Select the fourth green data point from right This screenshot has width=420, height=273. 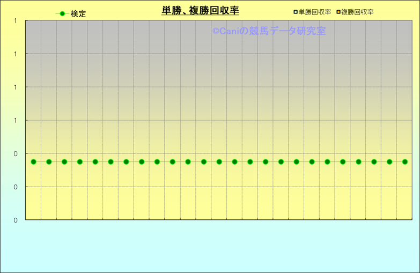[x=358, y=161]
